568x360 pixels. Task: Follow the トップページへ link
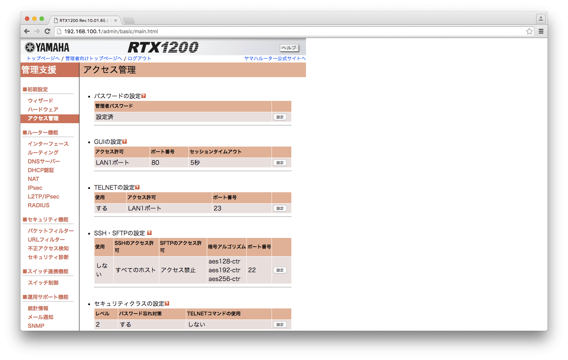pyautogui.click(x=43, y=58)
